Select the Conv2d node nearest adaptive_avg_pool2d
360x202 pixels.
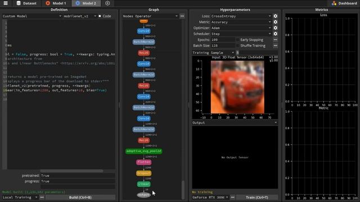click(144, 118)
